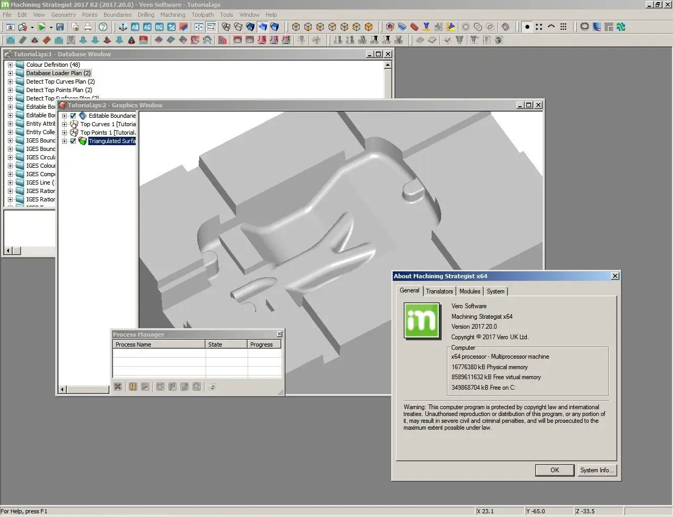Open the Drilling menu

click(146, 15)
